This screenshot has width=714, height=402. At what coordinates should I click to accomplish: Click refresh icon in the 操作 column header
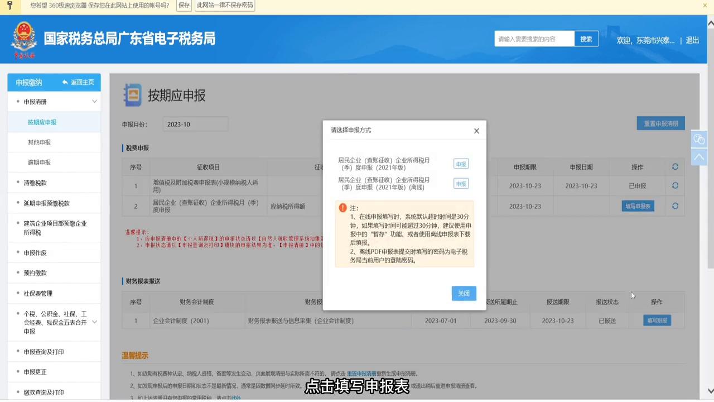pos(675,166)
